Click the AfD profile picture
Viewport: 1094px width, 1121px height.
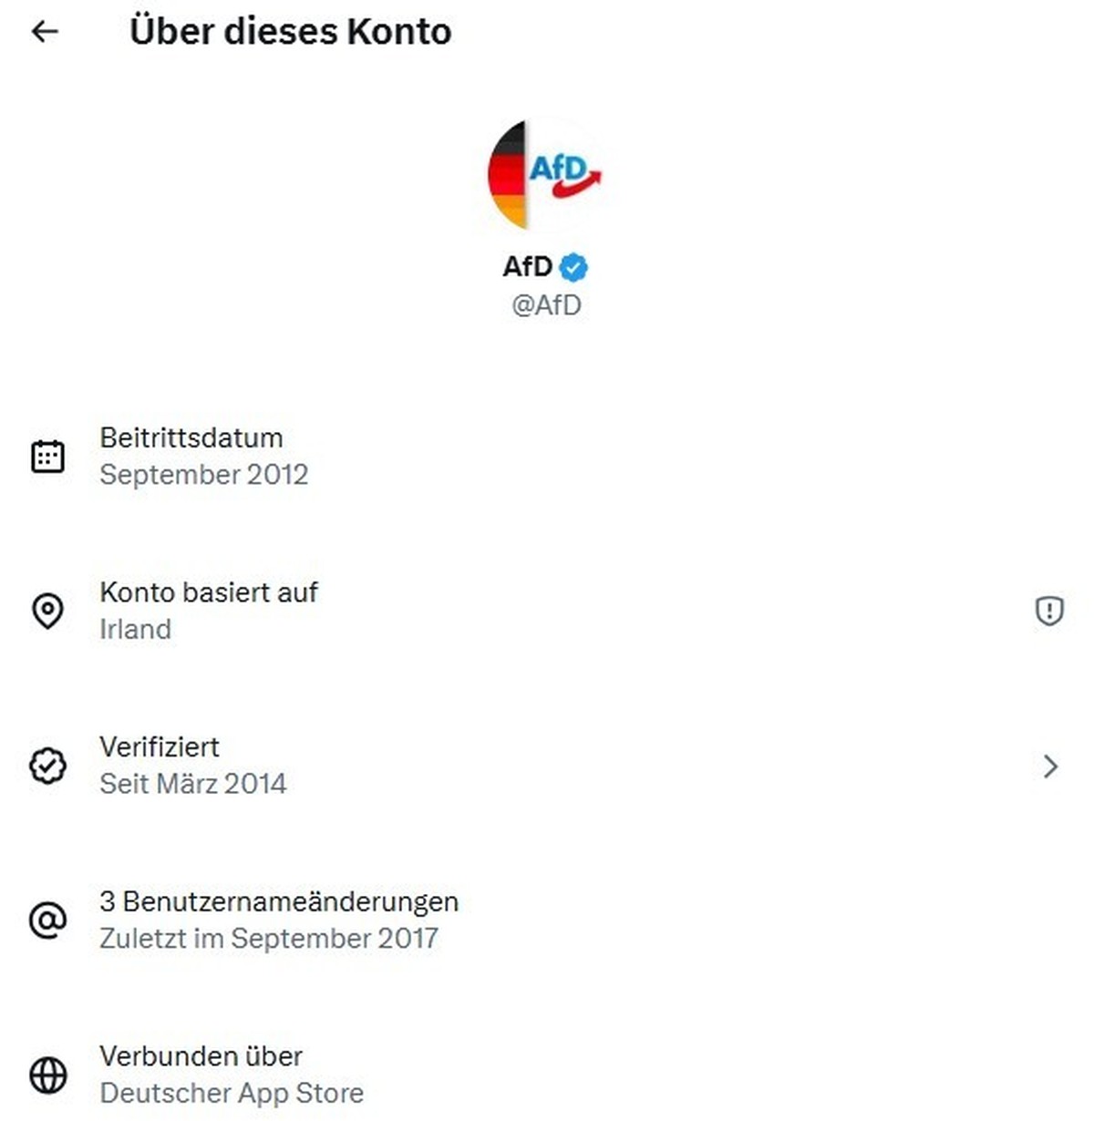click(545, 174)
